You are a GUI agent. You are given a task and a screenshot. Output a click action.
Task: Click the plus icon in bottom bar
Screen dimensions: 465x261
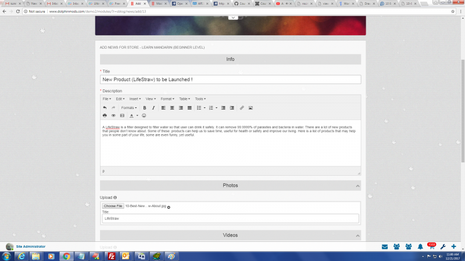click(454, 246)
